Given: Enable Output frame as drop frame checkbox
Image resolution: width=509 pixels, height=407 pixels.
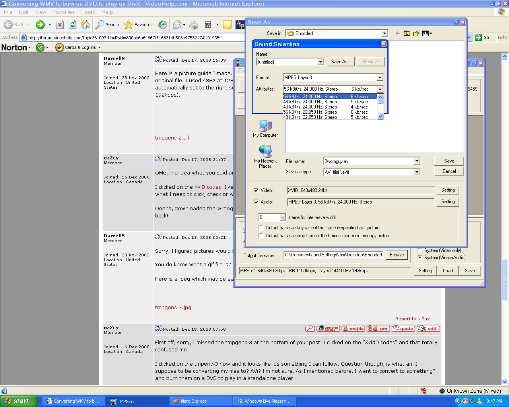Looking at the screenshot, I should pyautogui.click(x=261, y=236).
